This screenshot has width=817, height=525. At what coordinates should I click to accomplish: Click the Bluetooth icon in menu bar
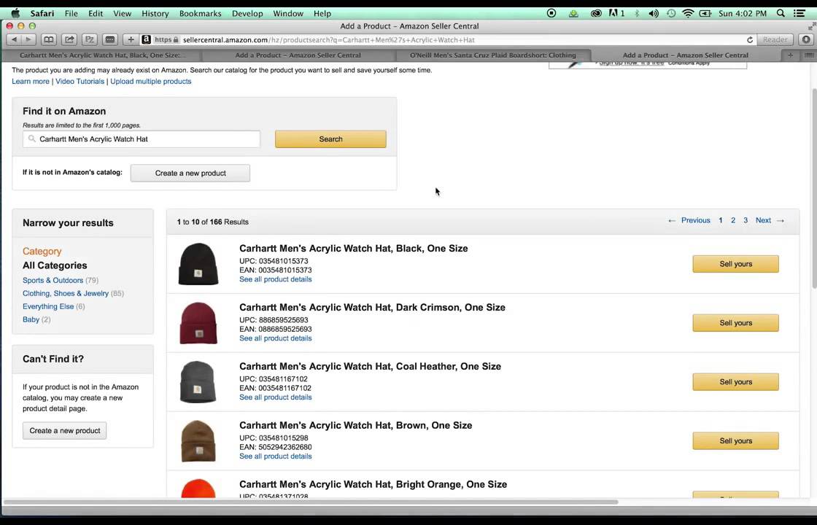[637, 14]
